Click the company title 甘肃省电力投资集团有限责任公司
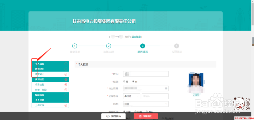 104,21
